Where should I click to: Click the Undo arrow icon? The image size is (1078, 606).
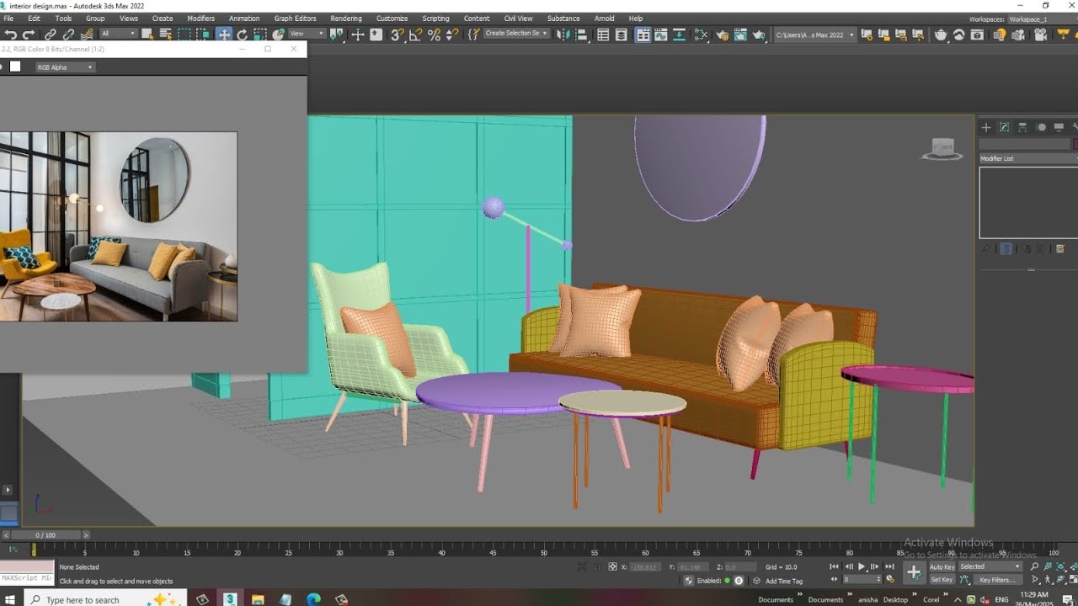[x=11, y=35]
